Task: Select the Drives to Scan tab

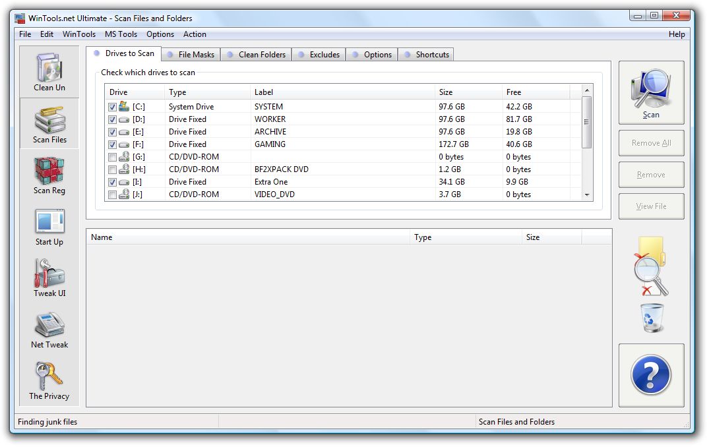Action: (123, 53)
